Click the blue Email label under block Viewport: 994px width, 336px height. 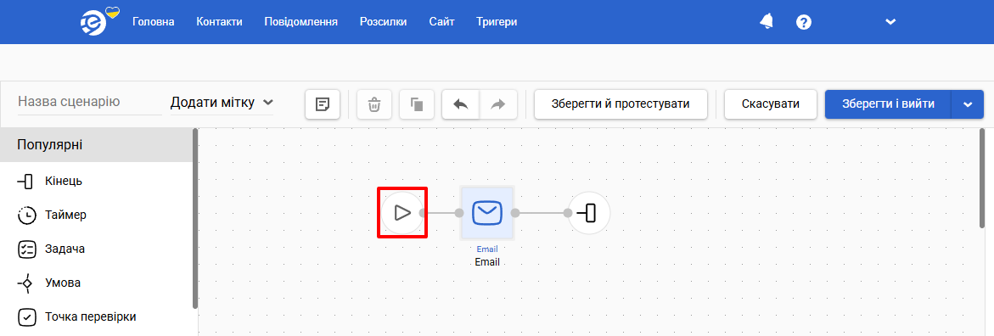click(487, 249)
